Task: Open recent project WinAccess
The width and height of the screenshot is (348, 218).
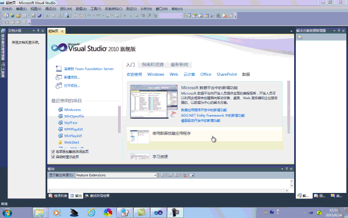Action: (x=72, y=110)
